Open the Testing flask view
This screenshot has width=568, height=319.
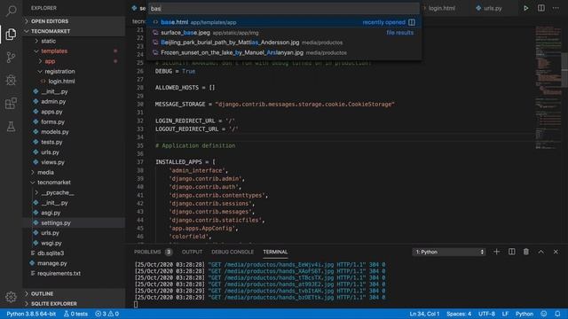11,127
